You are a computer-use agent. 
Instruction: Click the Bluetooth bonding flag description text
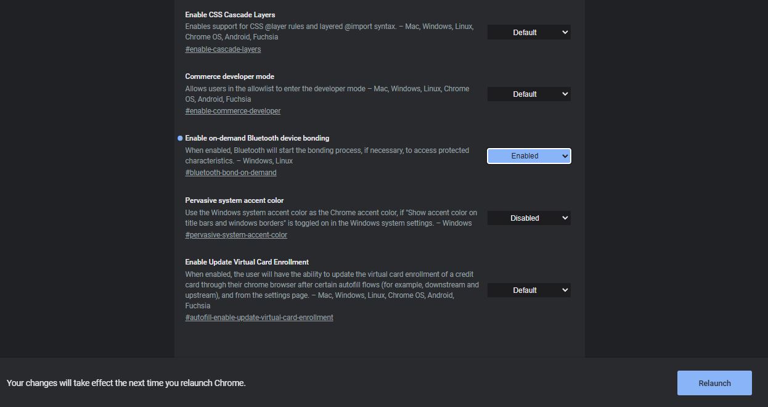pyautogui.click(x=327, y=155)
